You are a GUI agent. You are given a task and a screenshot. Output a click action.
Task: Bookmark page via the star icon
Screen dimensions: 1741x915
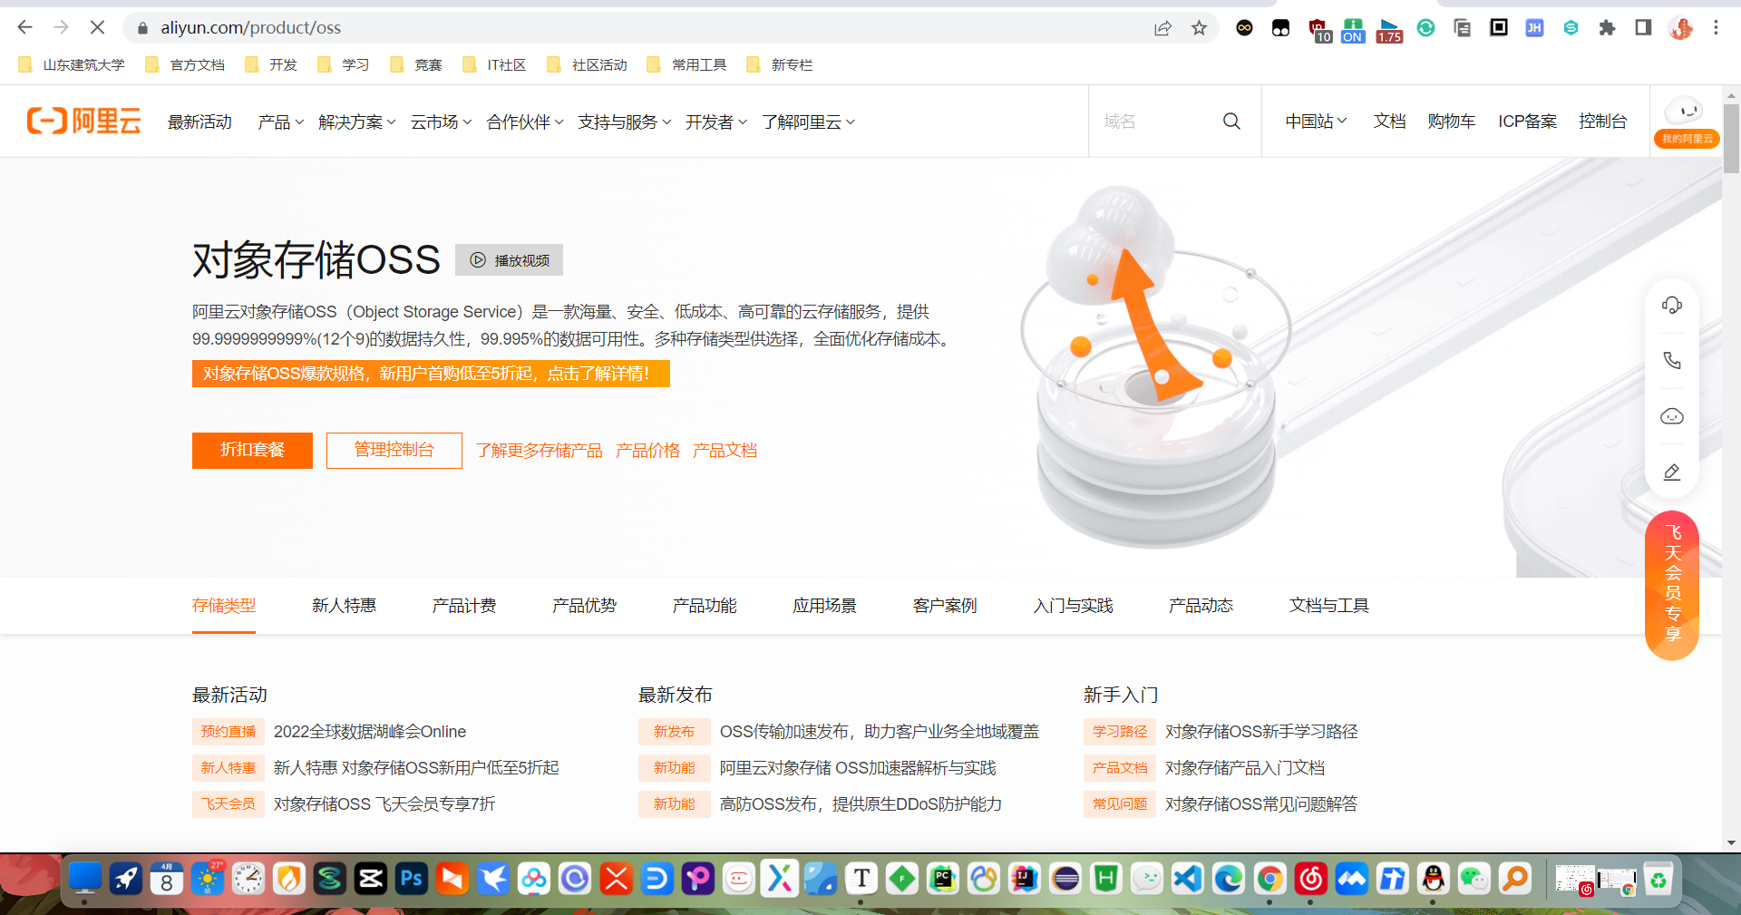pos(1199,27)
